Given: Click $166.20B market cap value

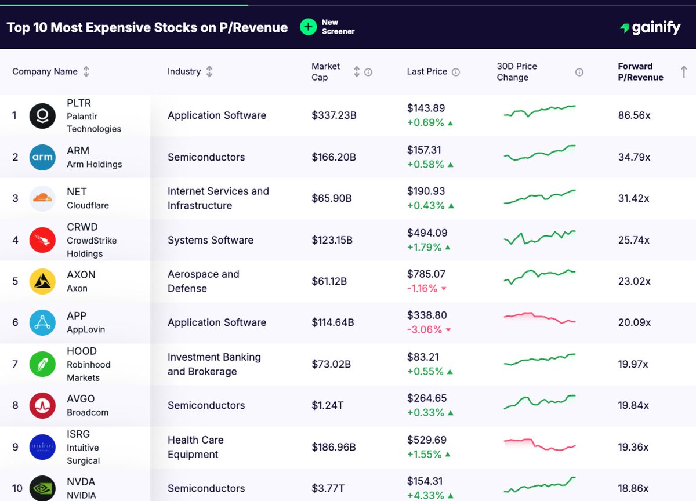Looking at the screenshot, I should (334, 157).
